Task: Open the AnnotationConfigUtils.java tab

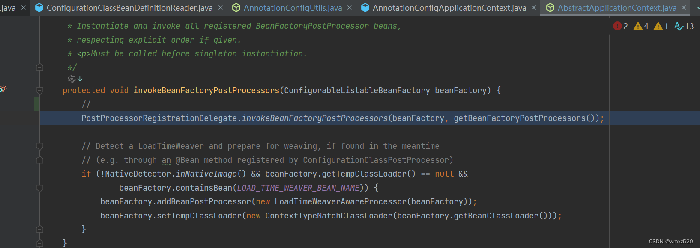Action: (293, 8)
